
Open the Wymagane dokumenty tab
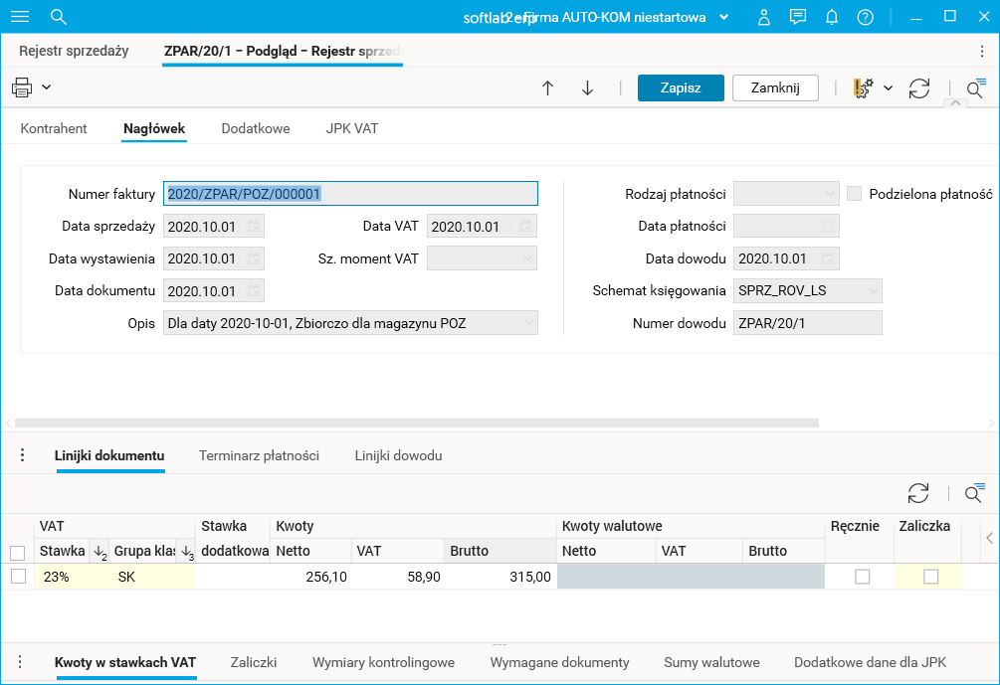point(559,663)
